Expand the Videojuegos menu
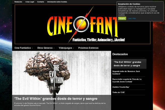 pos(66,48)
